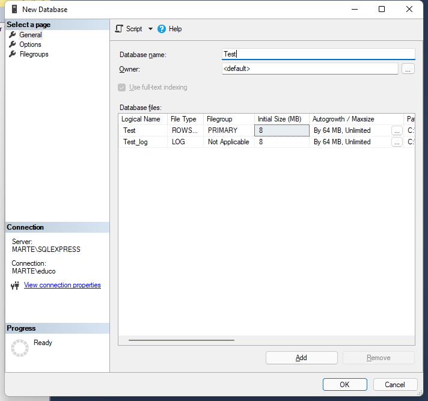Image resolution: width=428 pixels, height=401 pixels.
Task: Click the Test row autogrowth text
Action: (x=342, y=130)
